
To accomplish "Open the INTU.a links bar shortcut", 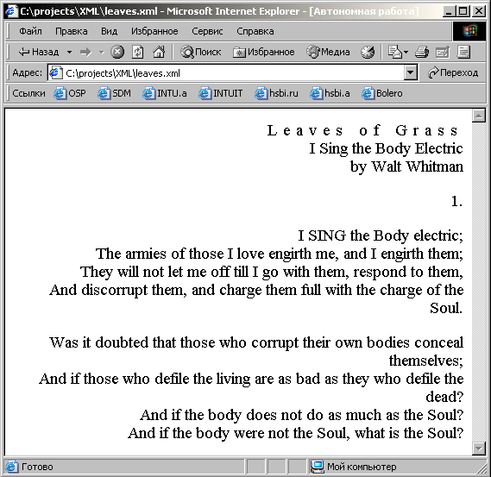I will (x=165, y=93).
